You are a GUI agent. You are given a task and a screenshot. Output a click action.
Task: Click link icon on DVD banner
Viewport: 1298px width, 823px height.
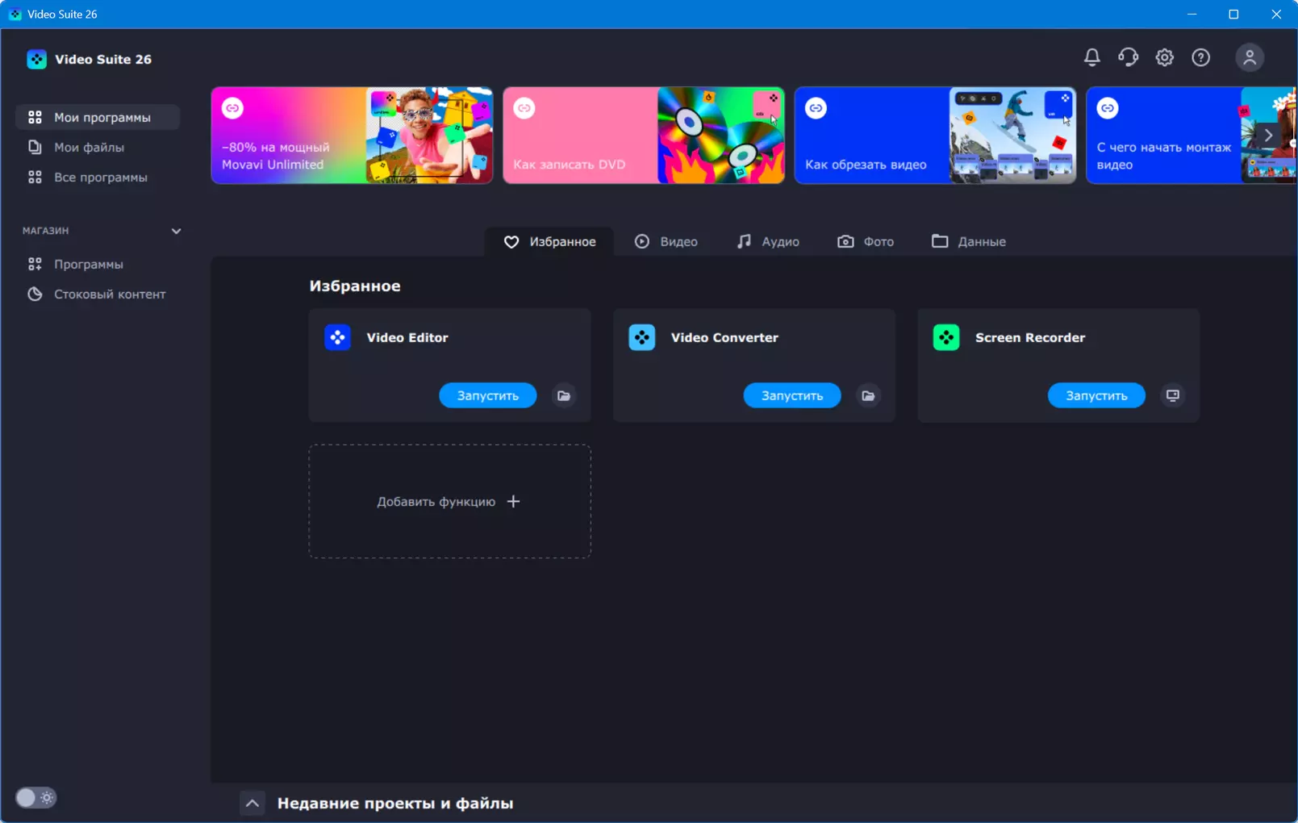(x=524, y=108)
